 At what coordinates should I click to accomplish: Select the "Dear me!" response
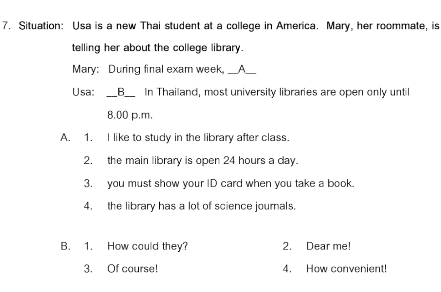point(328,246)
